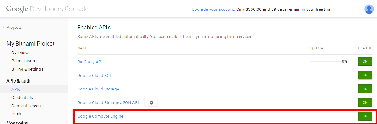Open settings gear for Cloud Storage JSON API

point(151,102)
